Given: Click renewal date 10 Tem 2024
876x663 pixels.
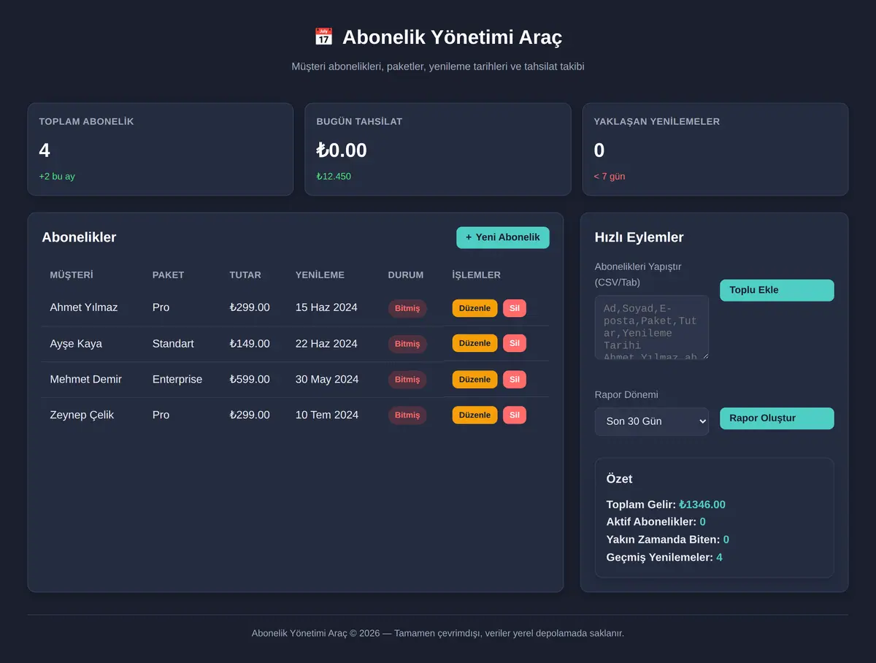Looking at the screenshot, I should [327, 415].
